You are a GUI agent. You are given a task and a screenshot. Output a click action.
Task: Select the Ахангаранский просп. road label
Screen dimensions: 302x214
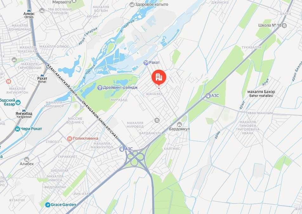(62, 80)
